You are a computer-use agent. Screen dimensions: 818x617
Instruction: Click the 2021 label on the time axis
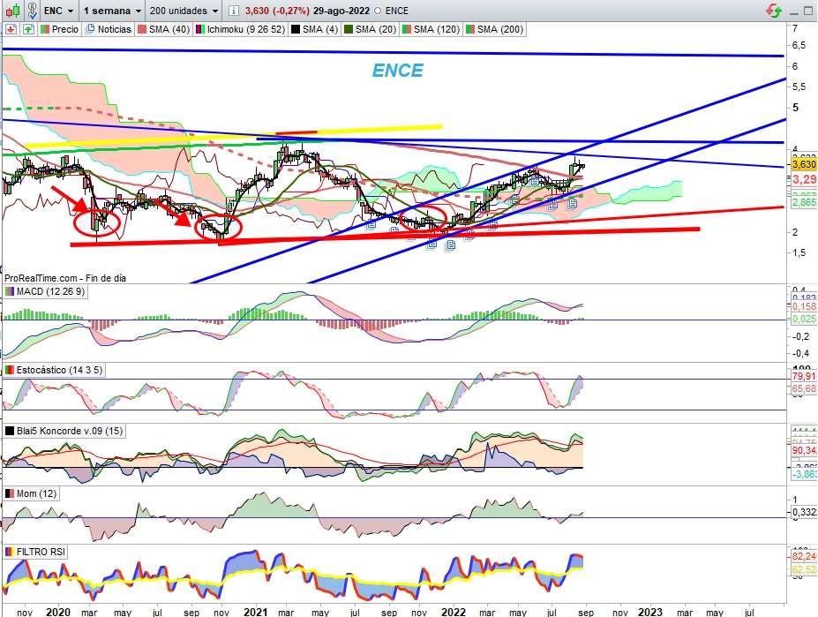tap(256, 612)
